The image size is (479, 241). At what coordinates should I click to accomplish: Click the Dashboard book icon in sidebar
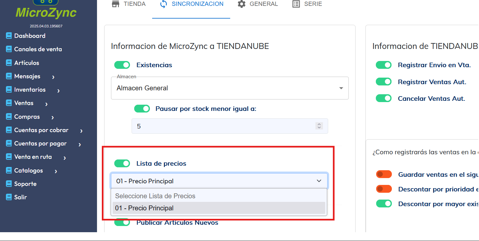(x=9, y=36)
